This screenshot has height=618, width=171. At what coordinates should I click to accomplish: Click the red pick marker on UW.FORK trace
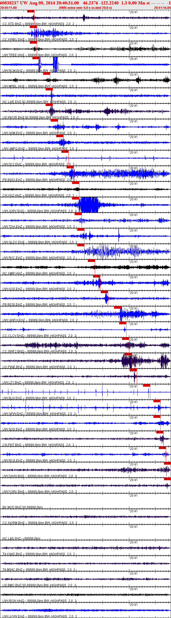click(x=167, y=479)
